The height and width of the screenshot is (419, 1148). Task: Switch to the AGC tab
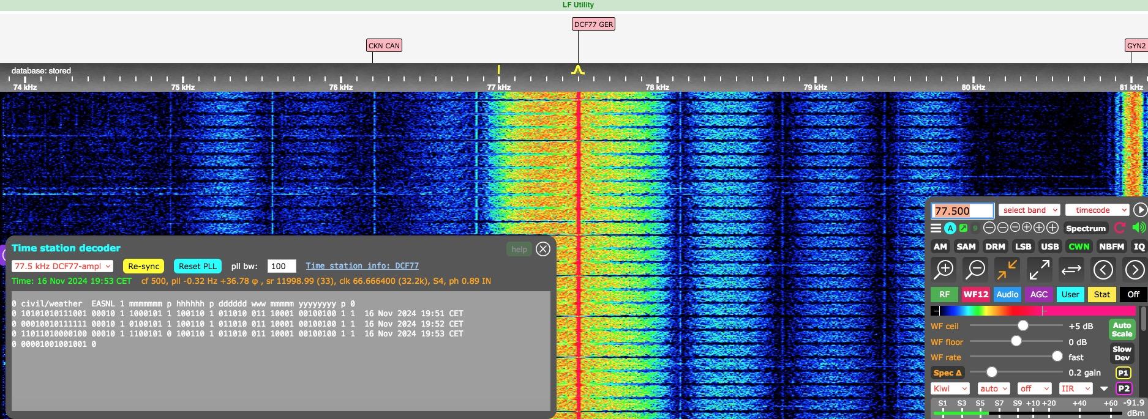pyautogui.click(x=1038, y=294)
